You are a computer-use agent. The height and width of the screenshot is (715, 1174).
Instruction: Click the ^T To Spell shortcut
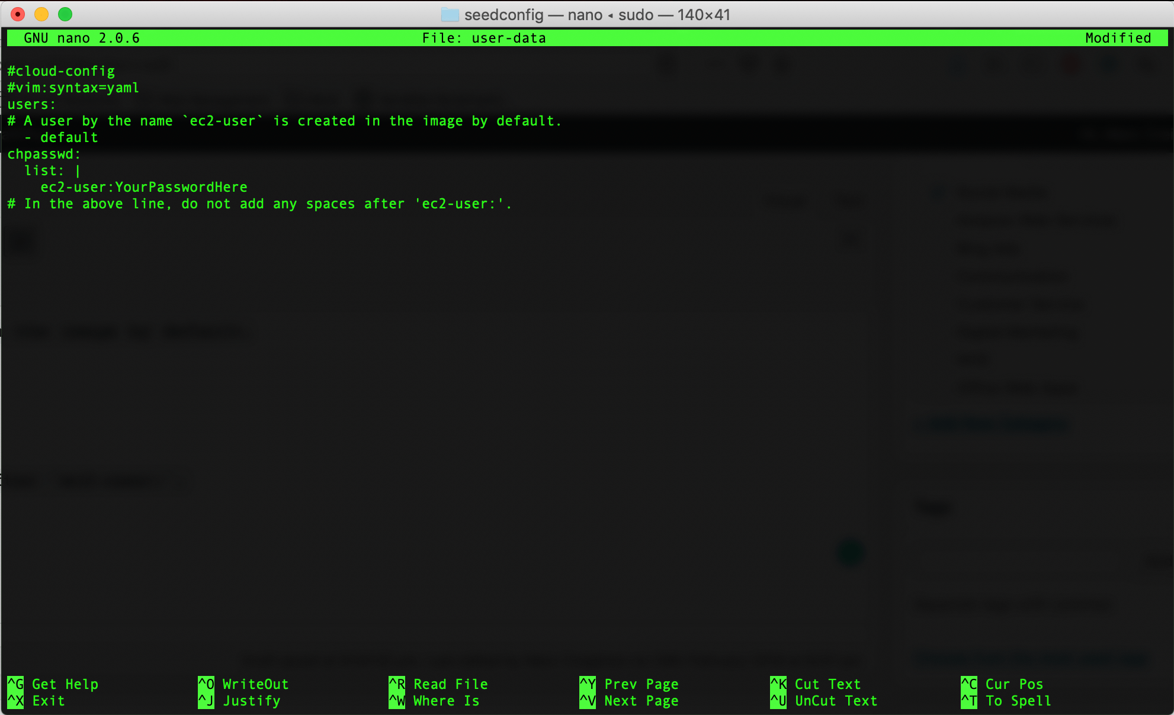pyautogui.click(x=1006, y=701)
